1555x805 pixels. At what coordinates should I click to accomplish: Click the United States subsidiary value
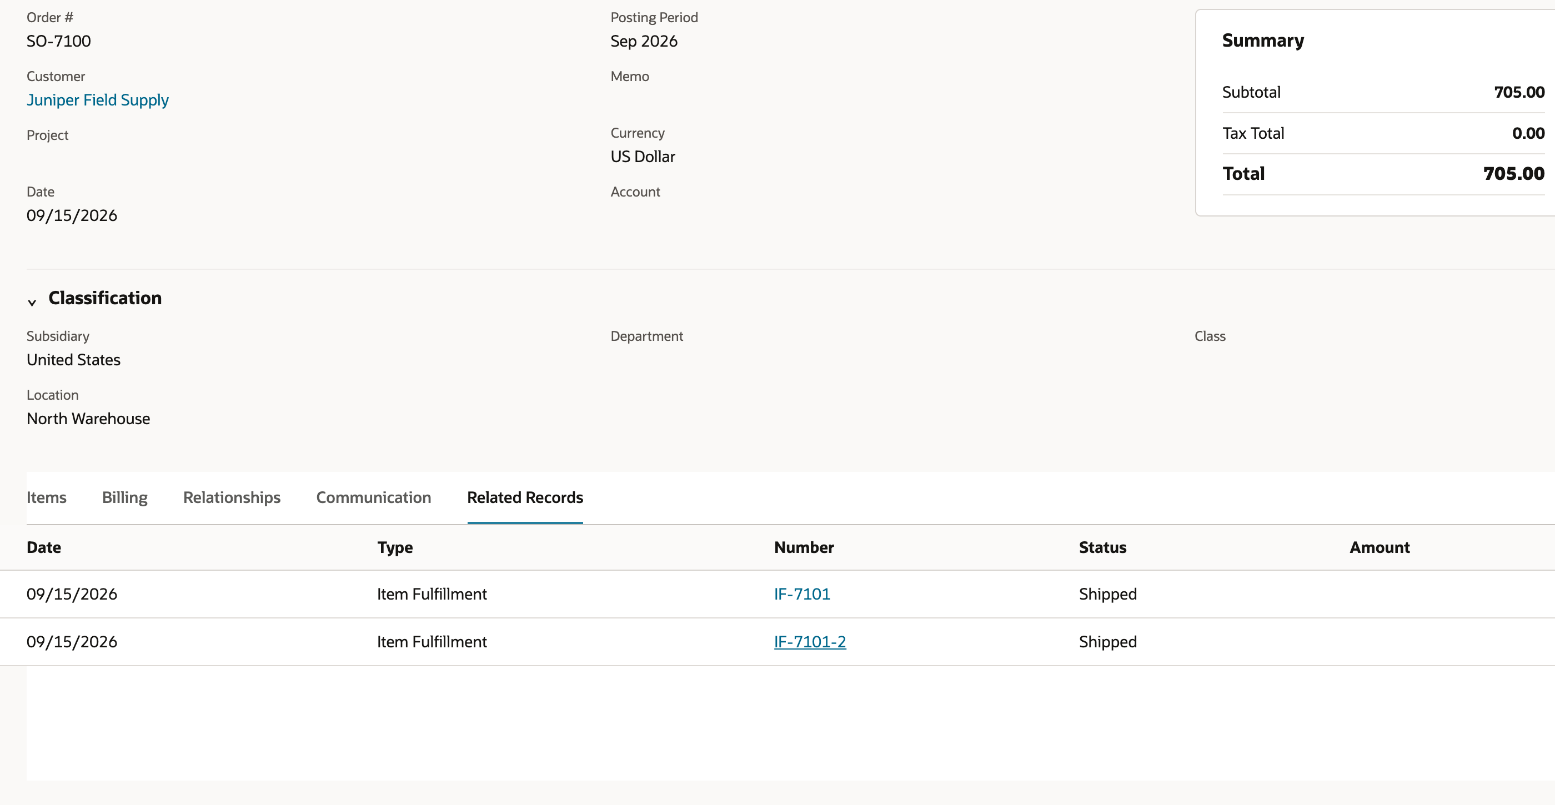(x=74, y=360)
